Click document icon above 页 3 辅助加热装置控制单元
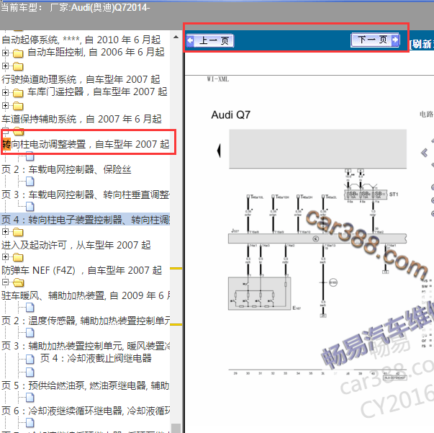Screen dimensions: 434x433 point(30,333)
